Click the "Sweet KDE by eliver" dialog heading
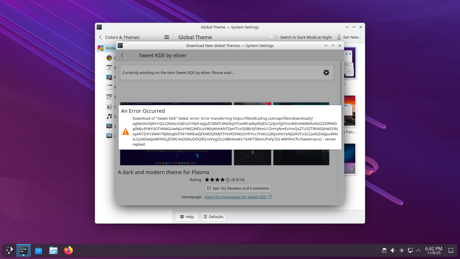 pos(163,56)
